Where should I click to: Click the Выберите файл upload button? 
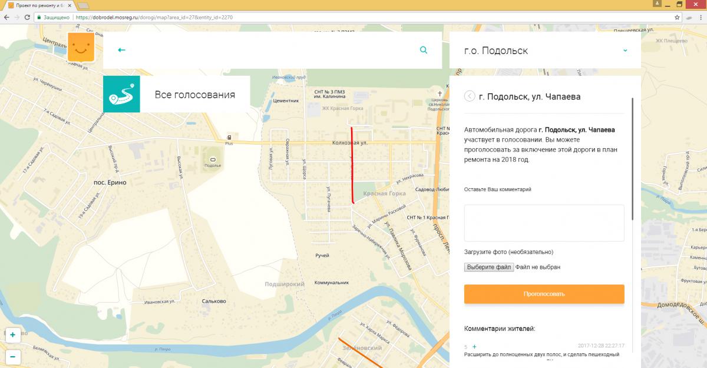coord(488,267)
